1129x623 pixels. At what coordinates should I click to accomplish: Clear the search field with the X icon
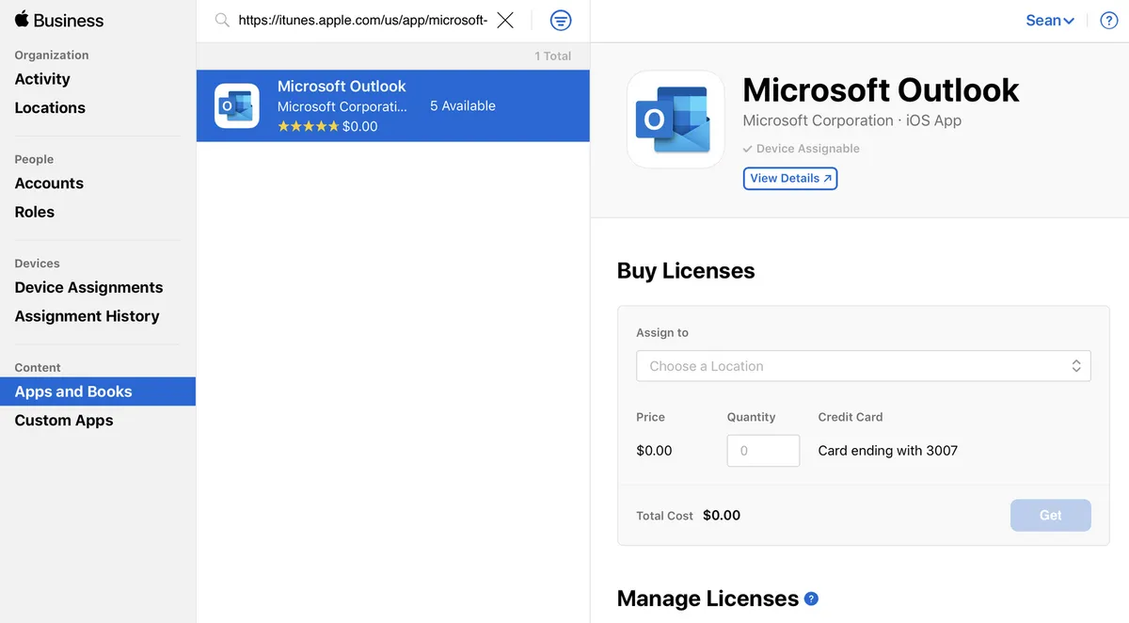[505, 19]
